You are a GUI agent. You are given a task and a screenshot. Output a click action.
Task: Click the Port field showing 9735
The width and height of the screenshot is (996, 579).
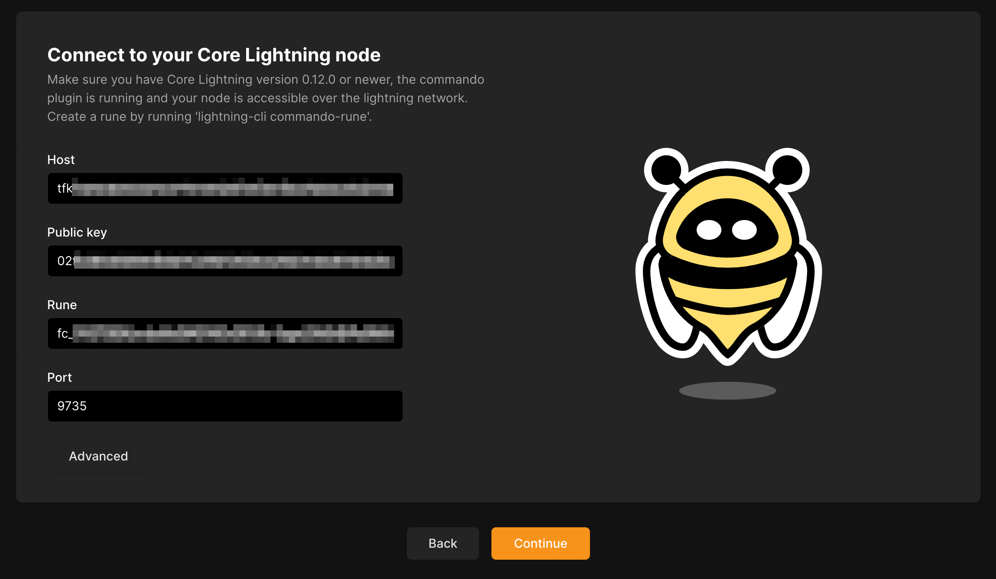[x=224, y=406]
